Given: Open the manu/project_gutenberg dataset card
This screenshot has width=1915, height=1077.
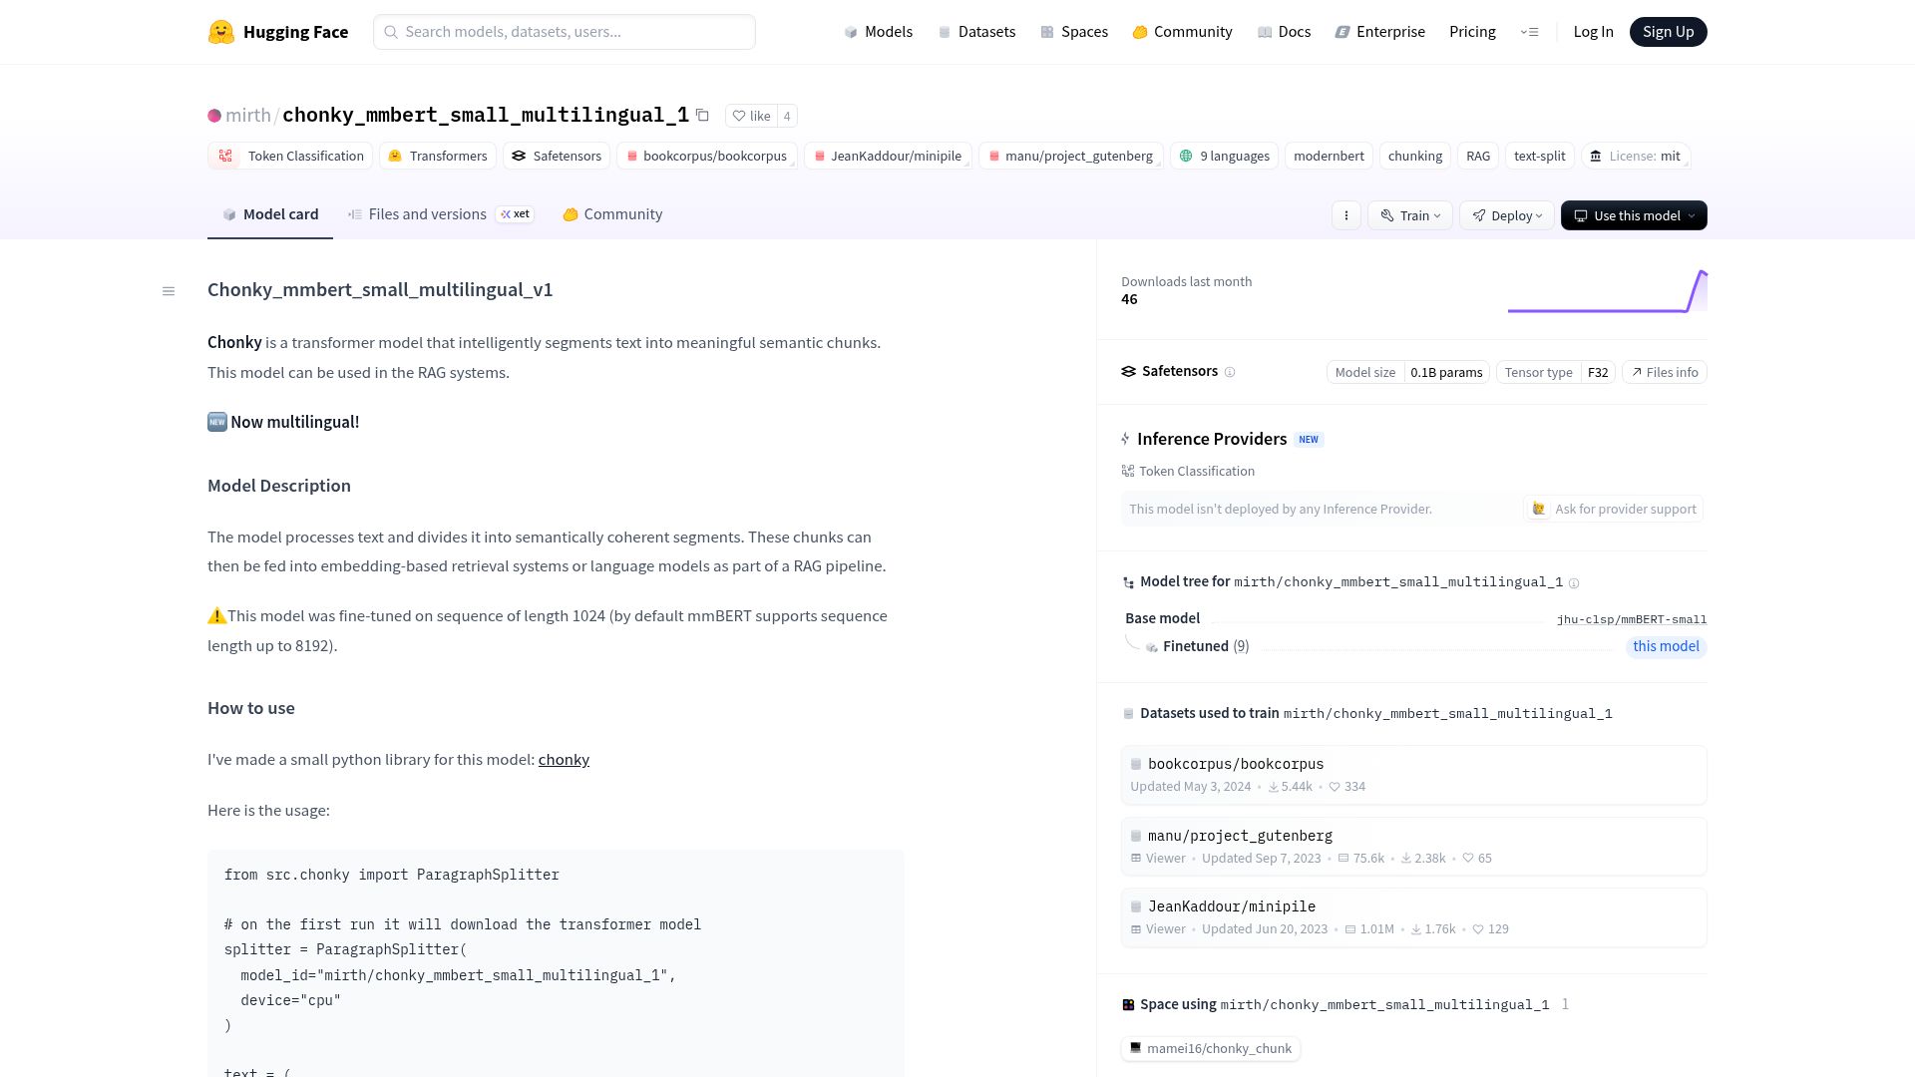Looking at the screenshot, I should tap(1413, 847).
